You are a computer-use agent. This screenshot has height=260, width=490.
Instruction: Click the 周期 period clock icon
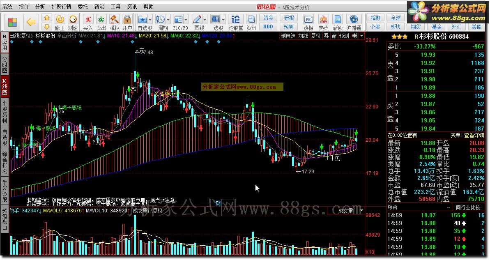[x=160, y=19]
